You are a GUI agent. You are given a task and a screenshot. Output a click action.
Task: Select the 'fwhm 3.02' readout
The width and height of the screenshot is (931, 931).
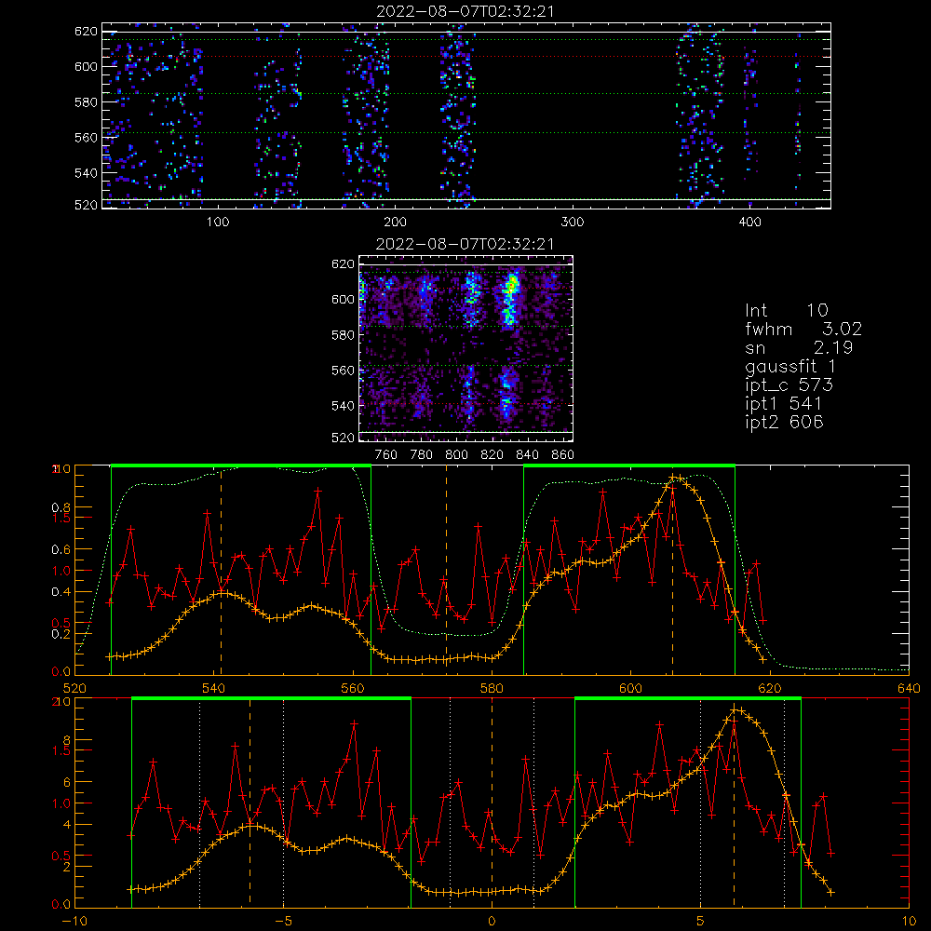[803, 329]
